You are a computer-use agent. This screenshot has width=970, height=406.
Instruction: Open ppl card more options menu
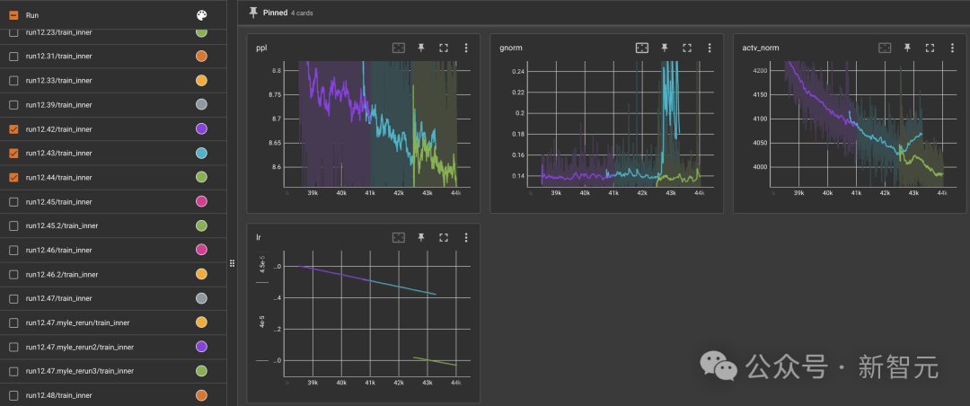pyautogui.click(x=466, y=48)
